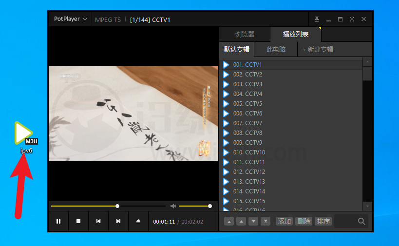The image size is (399, 246).
Task: Click the 排序 button
Action: click(x=323, y=221)
